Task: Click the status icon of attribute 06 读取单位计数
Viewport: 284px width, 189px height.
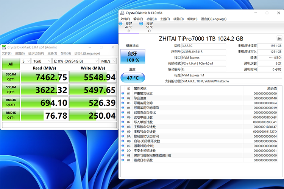Action: 123,117
